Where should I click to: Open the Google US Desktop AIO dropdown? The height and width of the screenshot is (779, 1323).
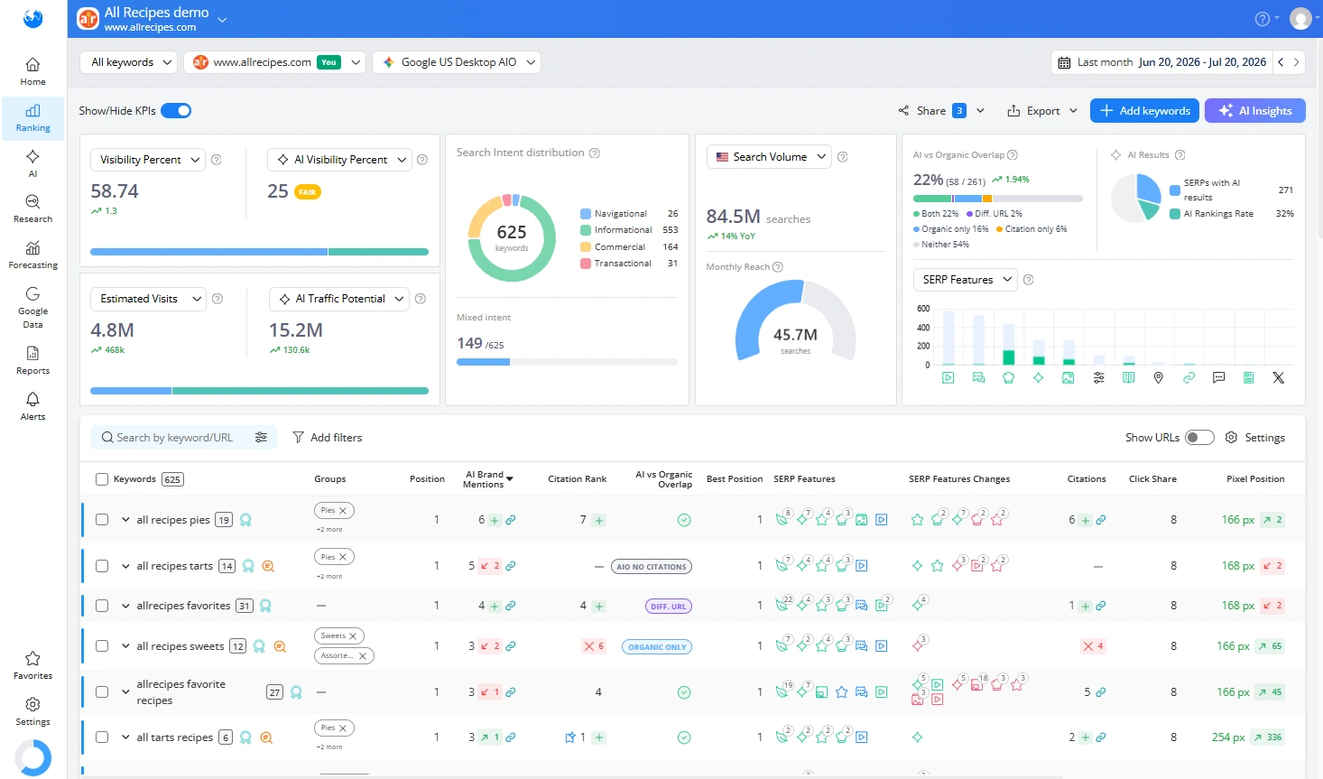[x=457, y=62]
